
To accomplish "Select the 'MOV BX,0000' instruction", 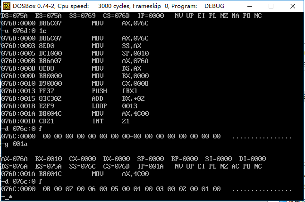I will pos(120,76).
